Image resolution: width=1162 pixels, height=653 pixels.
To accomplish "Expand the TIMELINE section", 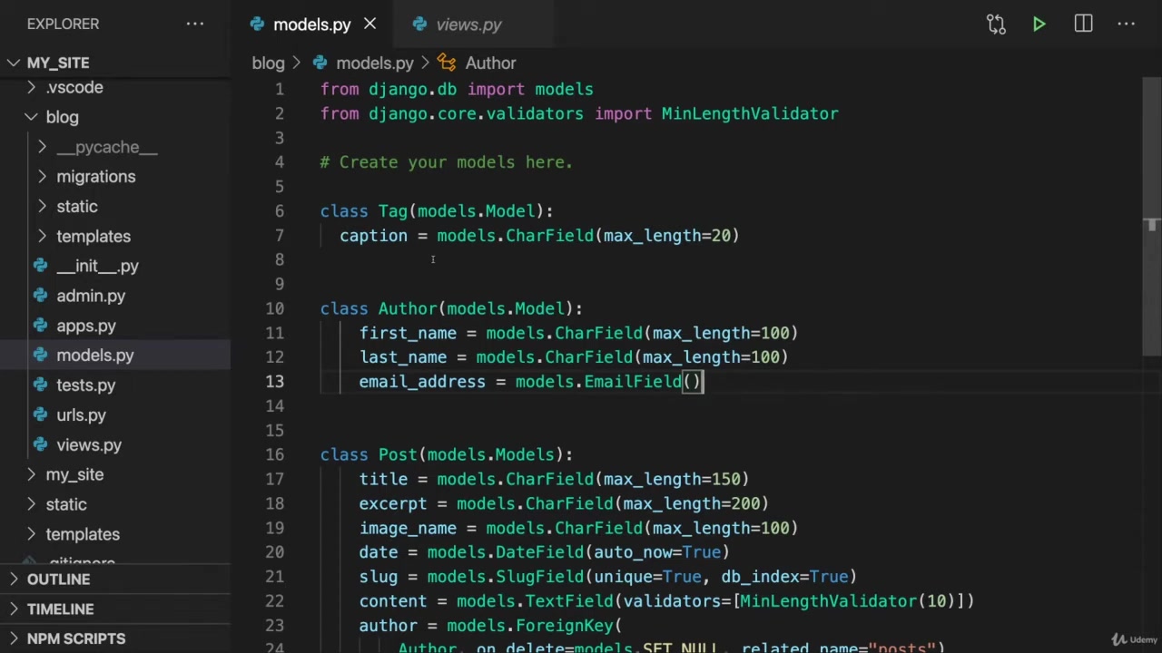I will click(x=60, y=609).
